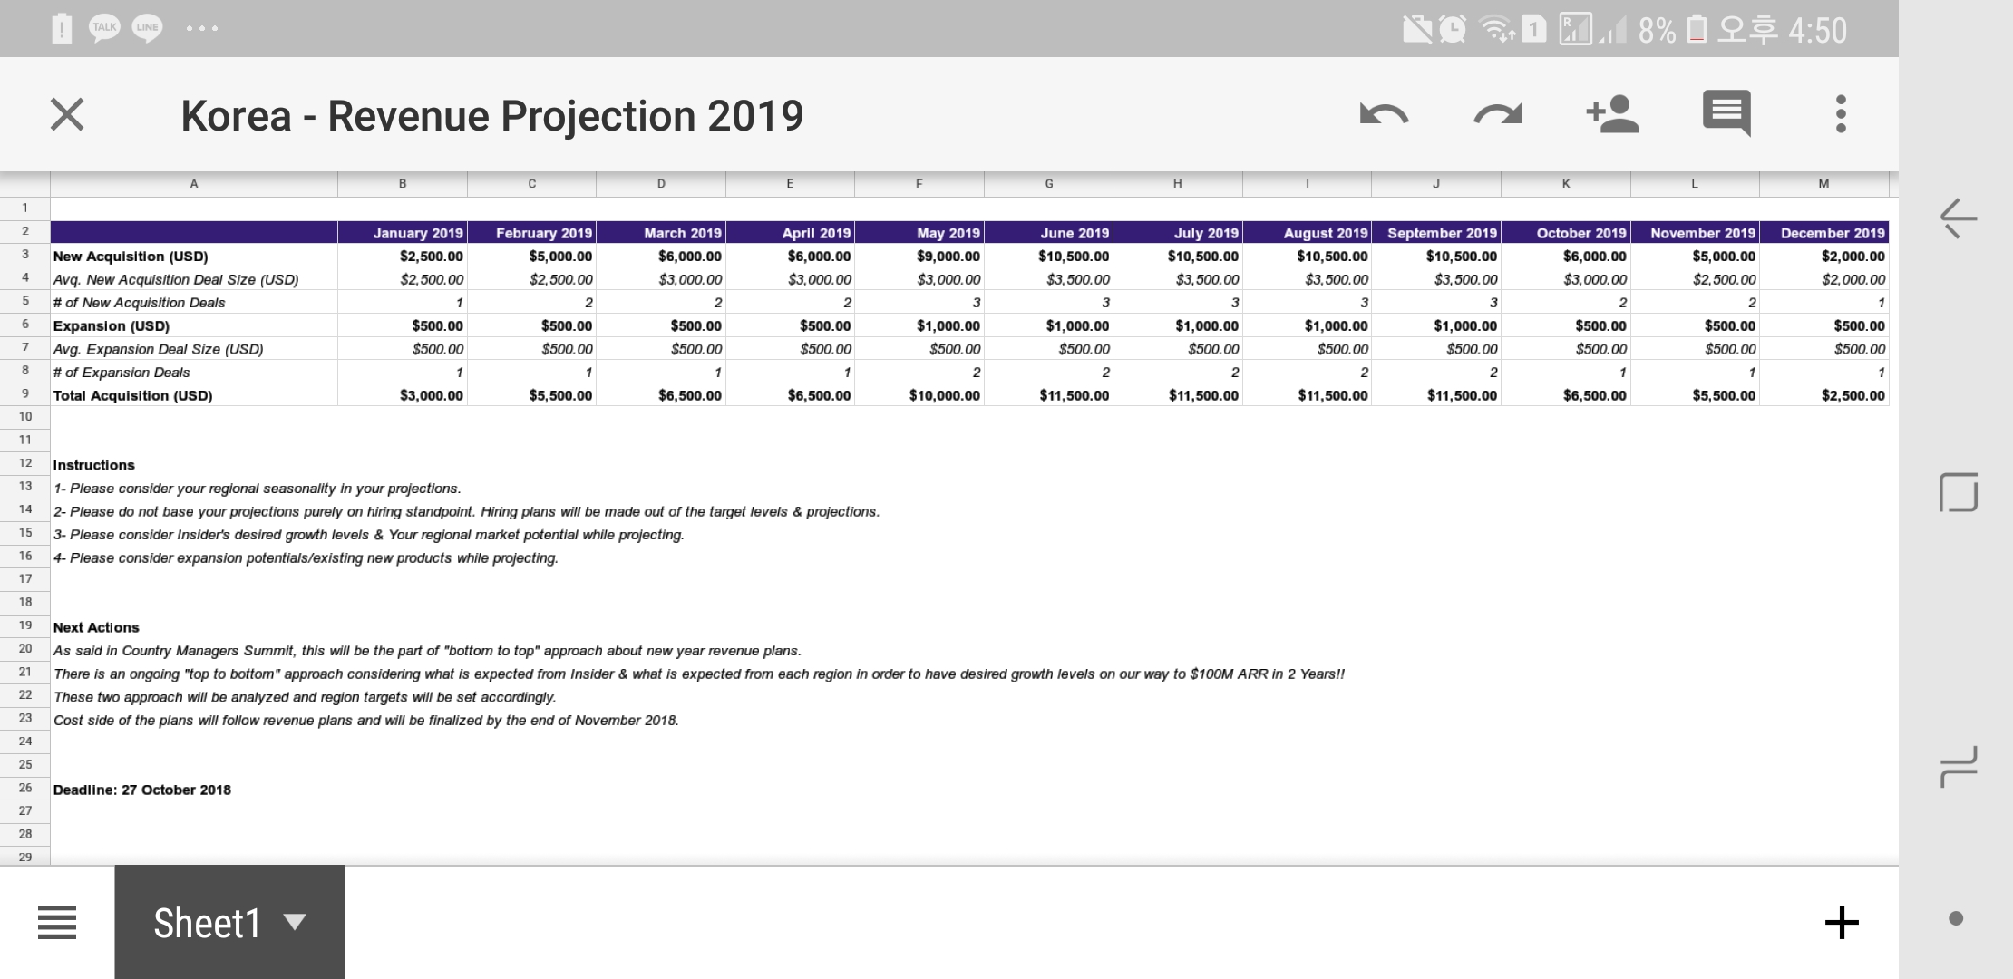Select the Sheet1 tab

[x=207, y=923]
